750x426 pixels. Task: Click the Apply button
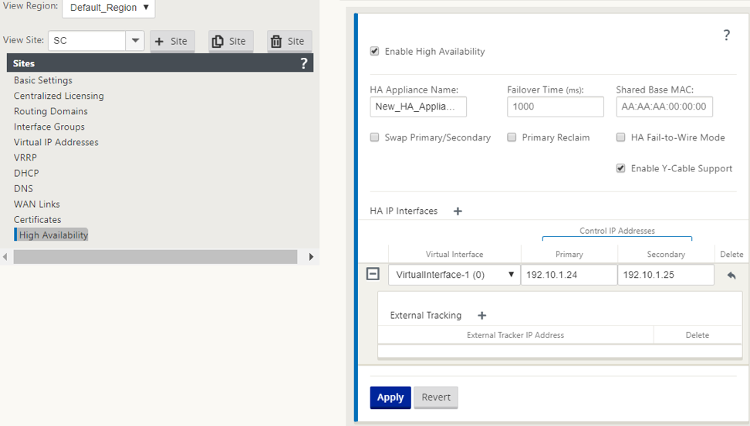click(x=390, y=397)
